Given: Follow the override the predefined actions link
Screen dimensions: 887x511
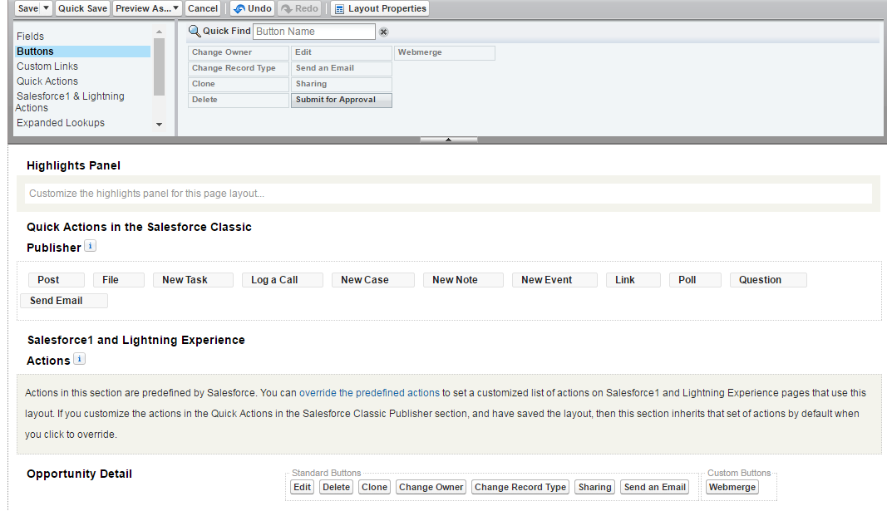Looking at the screenshot, I should [x=369, y=392].
